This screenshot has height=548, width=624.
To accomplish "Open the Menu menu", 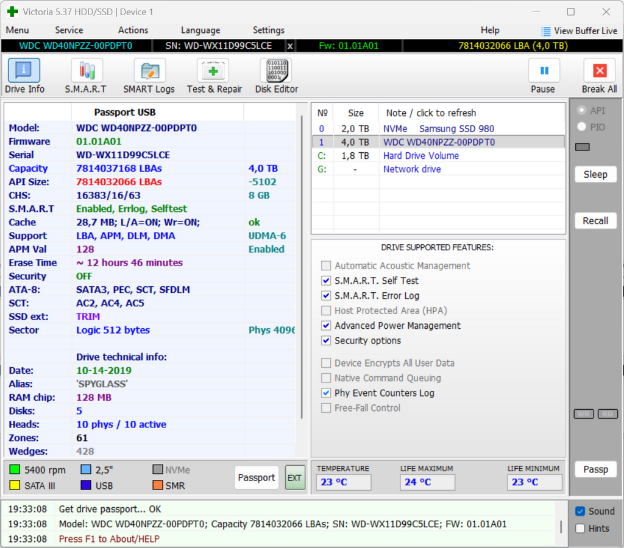I will [17, 30].
